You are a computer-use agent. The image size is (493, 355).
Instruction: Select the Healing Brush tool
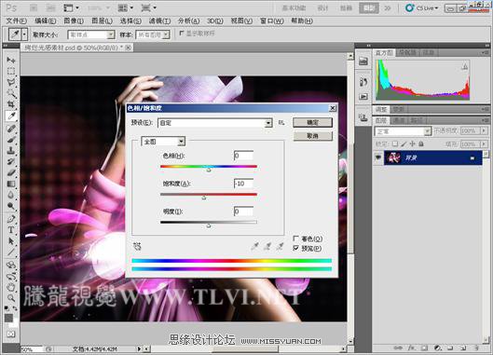coord(11,129)
